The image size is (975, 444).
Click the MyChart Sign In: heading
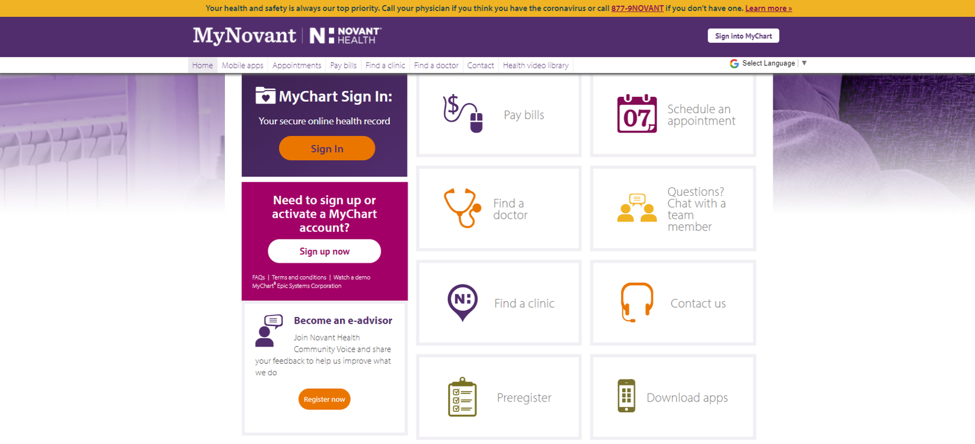coord(336,96)
